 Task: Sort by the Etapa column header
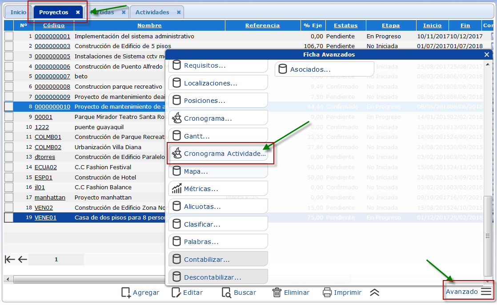391,25
